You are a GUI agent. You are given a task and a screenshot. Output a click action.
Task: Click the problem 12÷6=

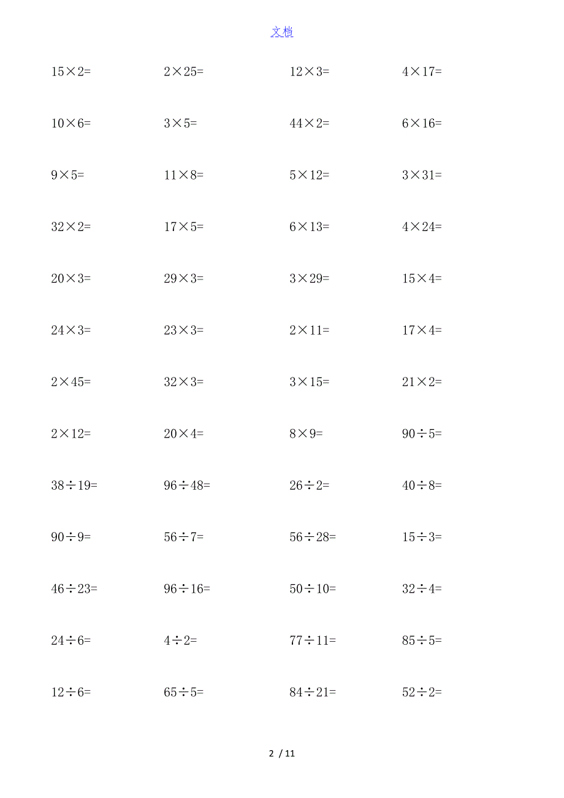70,693
